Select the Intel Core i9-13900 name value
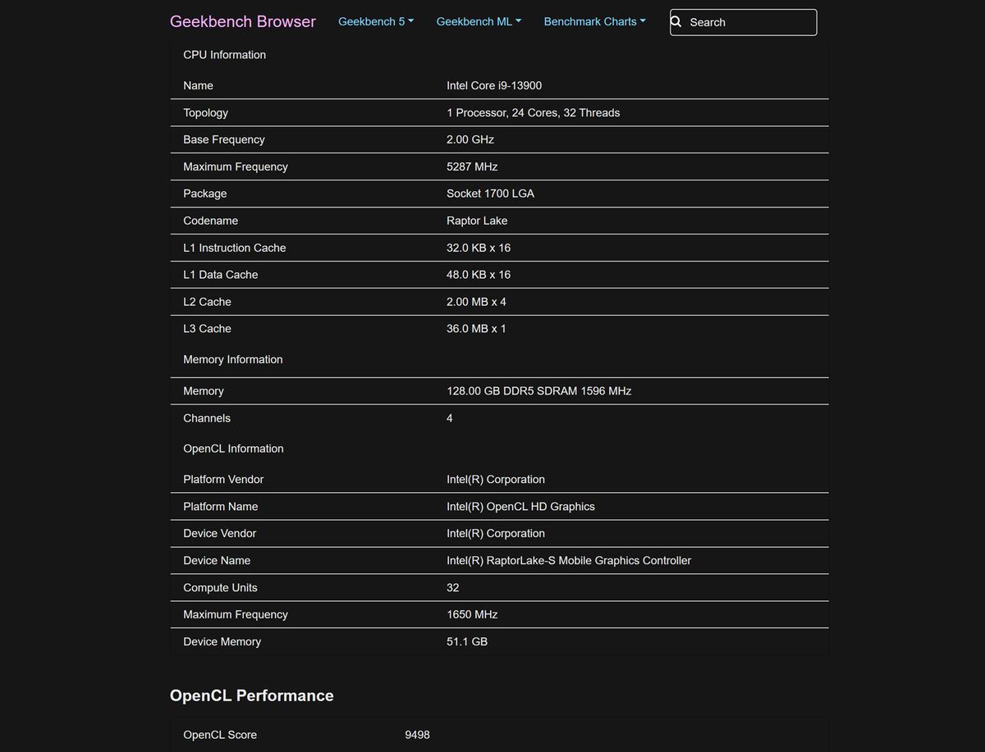This screenshot has width=985, height=752. click(x=493, y=85)
